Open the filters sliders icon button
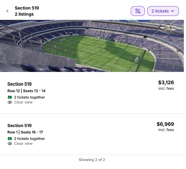The width and height of the screenshot is (186, 169). 138,11
